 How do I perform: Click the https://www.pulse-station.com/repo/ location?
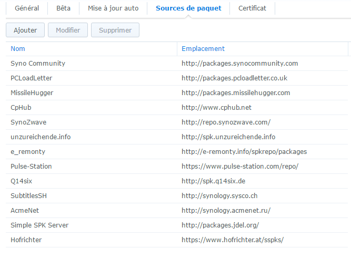point(240,167)
